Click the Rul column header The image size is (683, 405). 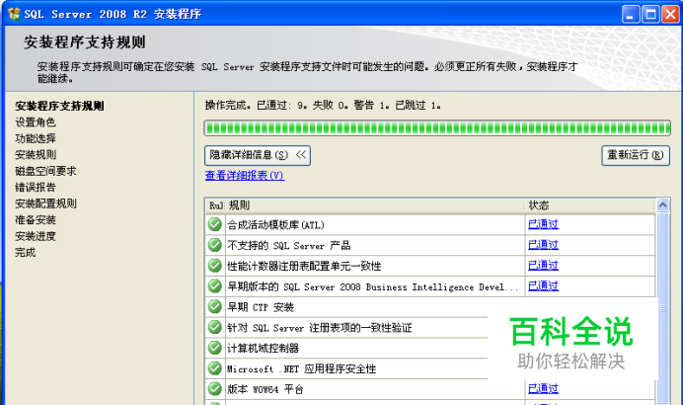coord(215,205)
